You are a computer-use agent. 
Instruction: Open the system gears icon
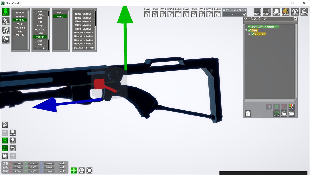tap(6, 40)
